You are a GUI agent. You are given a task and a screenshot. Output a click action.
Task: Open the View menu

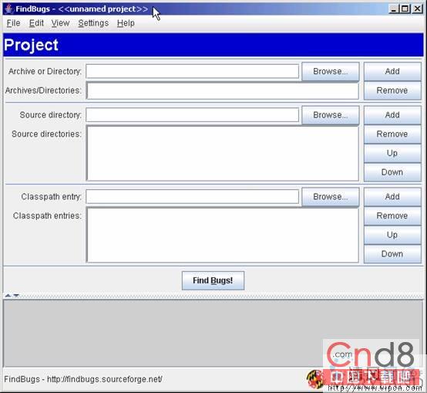pos(60,23)
